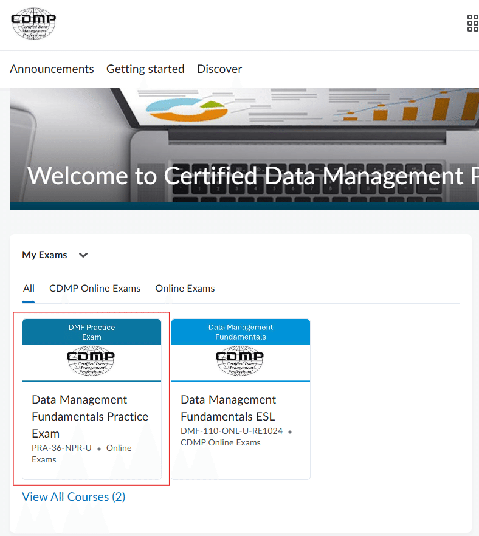Open the Discover page
479x536 pixels.
(x=219, y=69)
